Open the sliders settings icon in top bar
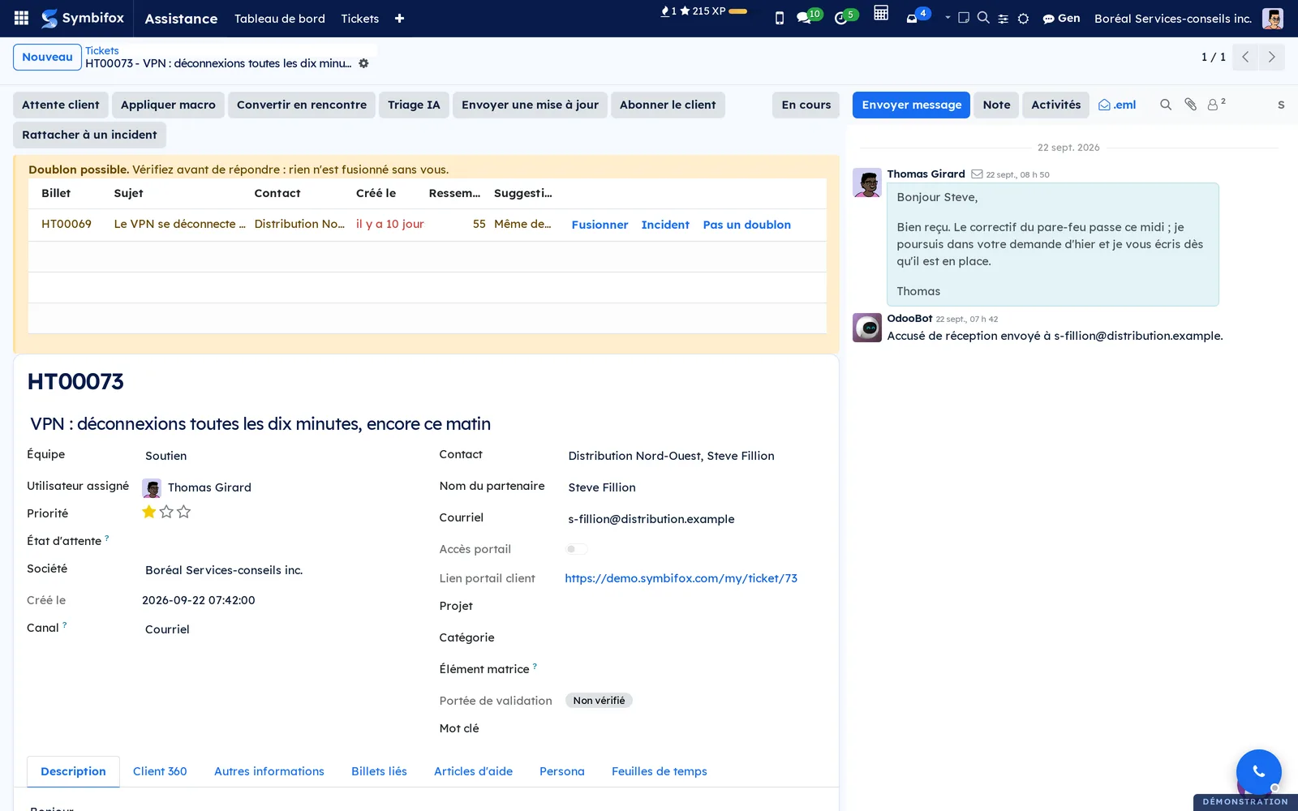Image resolution: width=1298 pixels, height=811 pixels. (x=1004, y=18)
